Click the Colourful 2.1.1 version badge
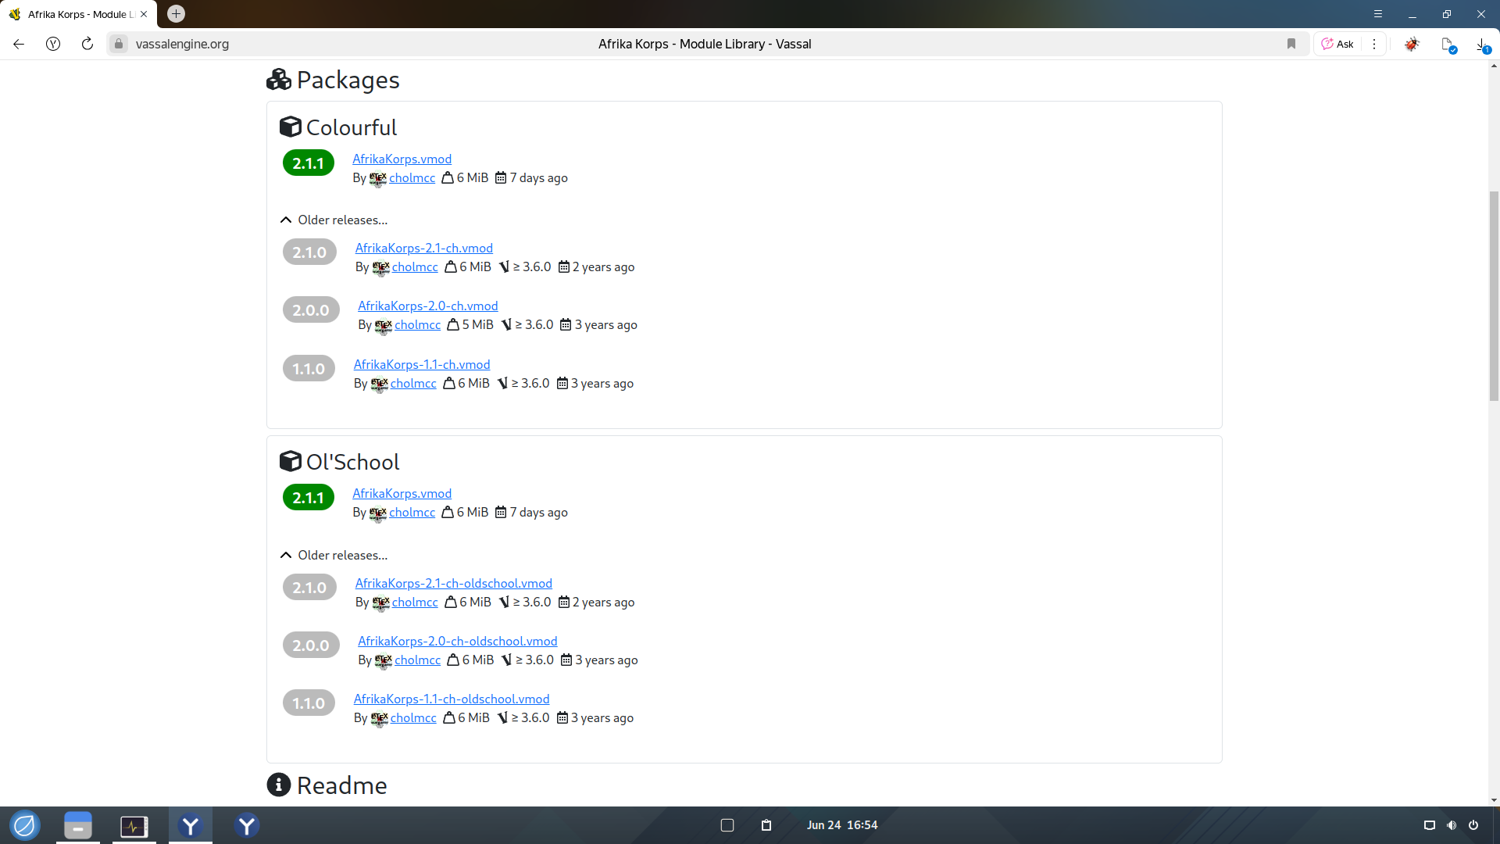1500x844 pixels. tap(309, 163)
